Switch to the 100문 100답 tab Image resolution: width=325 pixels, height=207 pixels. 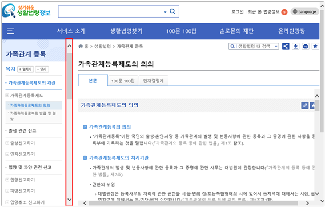(123, 81)
